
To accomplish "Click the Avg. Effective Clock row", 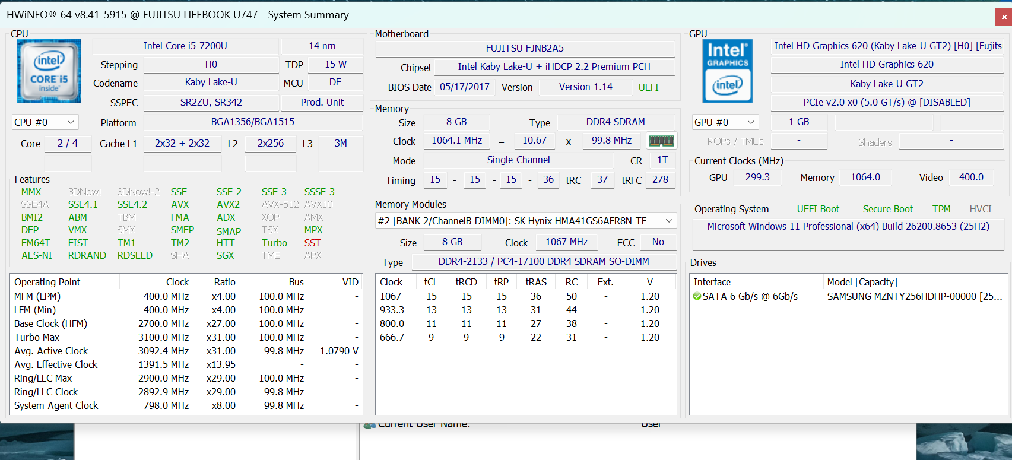I will coord(186,364).
